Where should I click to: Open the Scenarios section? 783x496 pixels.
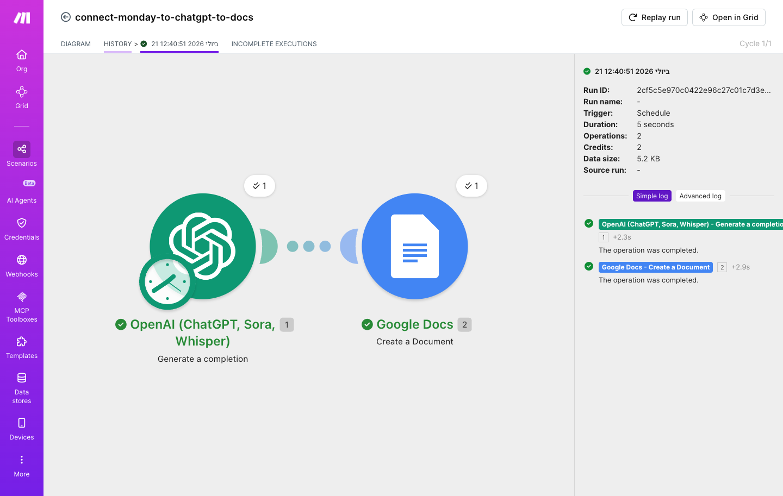pos(22,154)
